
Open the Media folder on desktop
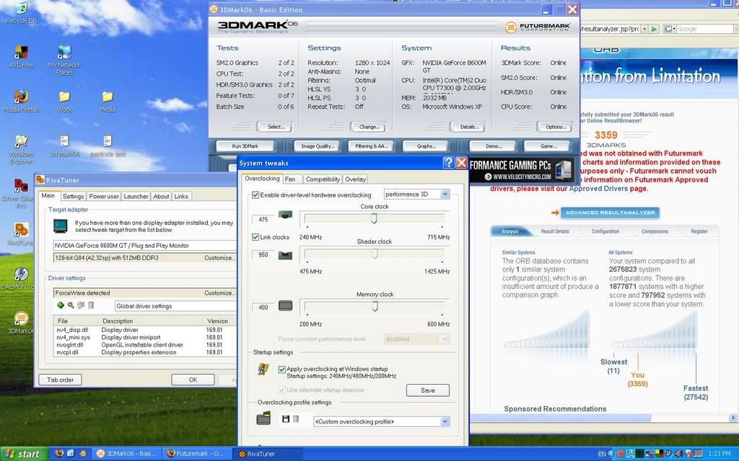coord(108,101)
